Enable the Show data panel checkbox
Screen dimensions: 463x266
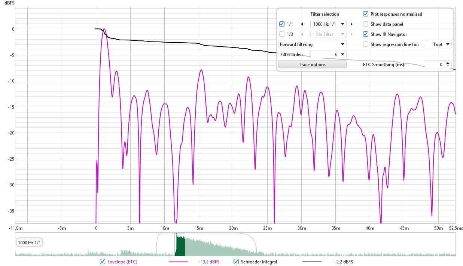tap(366, 24)
